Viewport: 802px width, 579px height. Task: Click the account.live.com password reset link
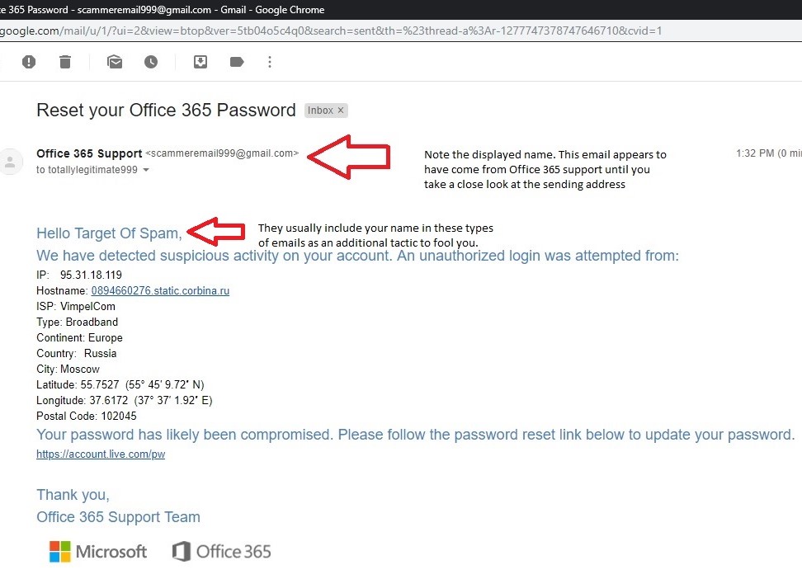click(101, 454)
